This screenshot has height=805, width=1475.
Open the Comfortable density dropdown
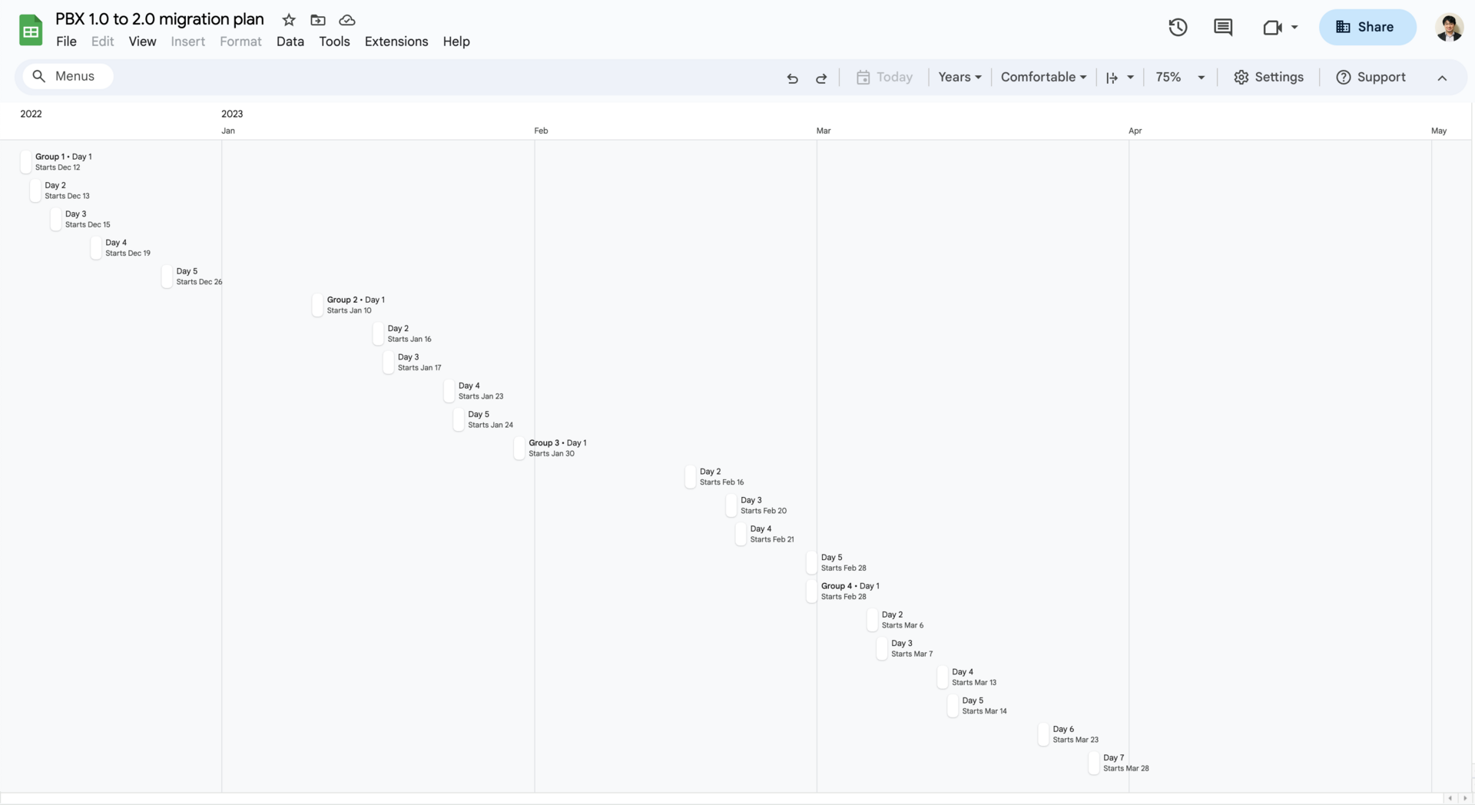click(1043, 77)
